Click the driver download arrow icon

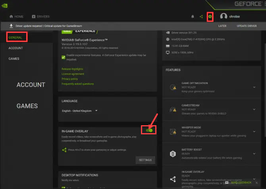[x=11, y=26]
